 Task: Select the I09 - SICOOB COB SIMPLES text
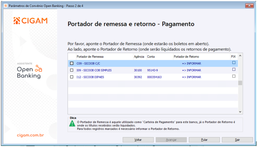(94, 70)
